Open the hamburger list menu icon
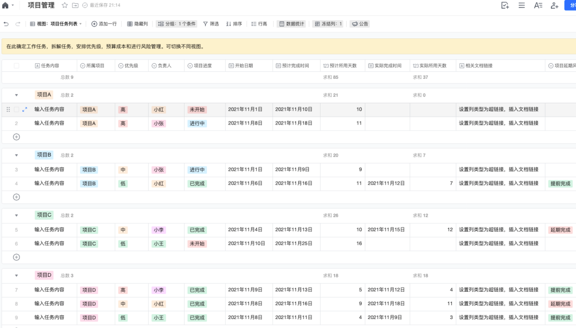 tap(522, 5)
